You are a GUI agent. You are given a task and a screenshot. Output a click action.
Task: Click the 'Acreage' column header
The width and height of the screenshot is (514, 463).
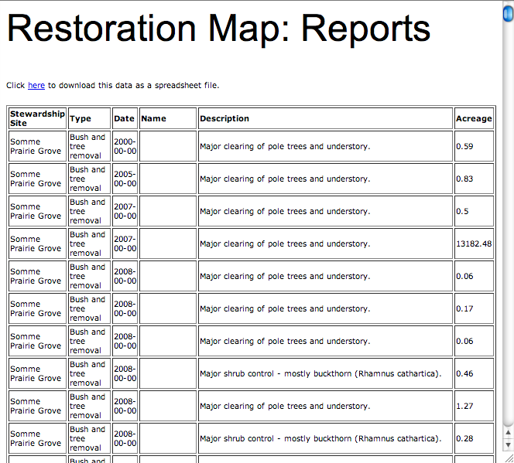pyautogui.click(x=474, y=118)
